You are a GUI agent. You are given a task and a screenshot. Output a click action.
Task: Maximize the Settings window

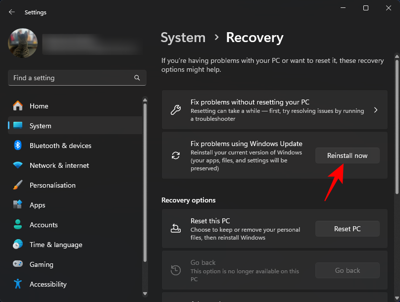pyautogui.click(x=365, y=8)
